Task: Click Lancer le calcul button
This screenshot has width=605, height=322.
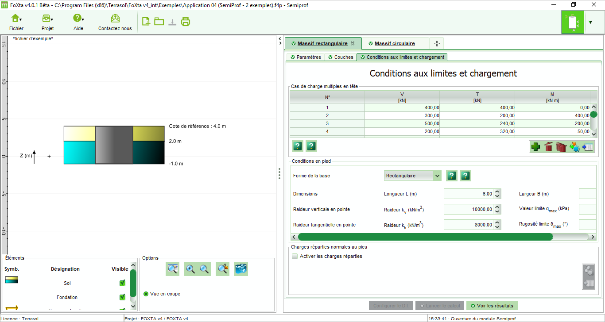Action: [440, 306]
